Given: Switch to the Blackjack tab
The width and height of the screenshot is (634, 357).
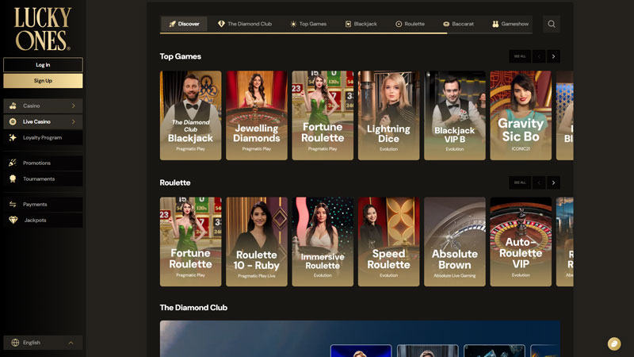Looking at the screenshot, I should coord(361,24).
